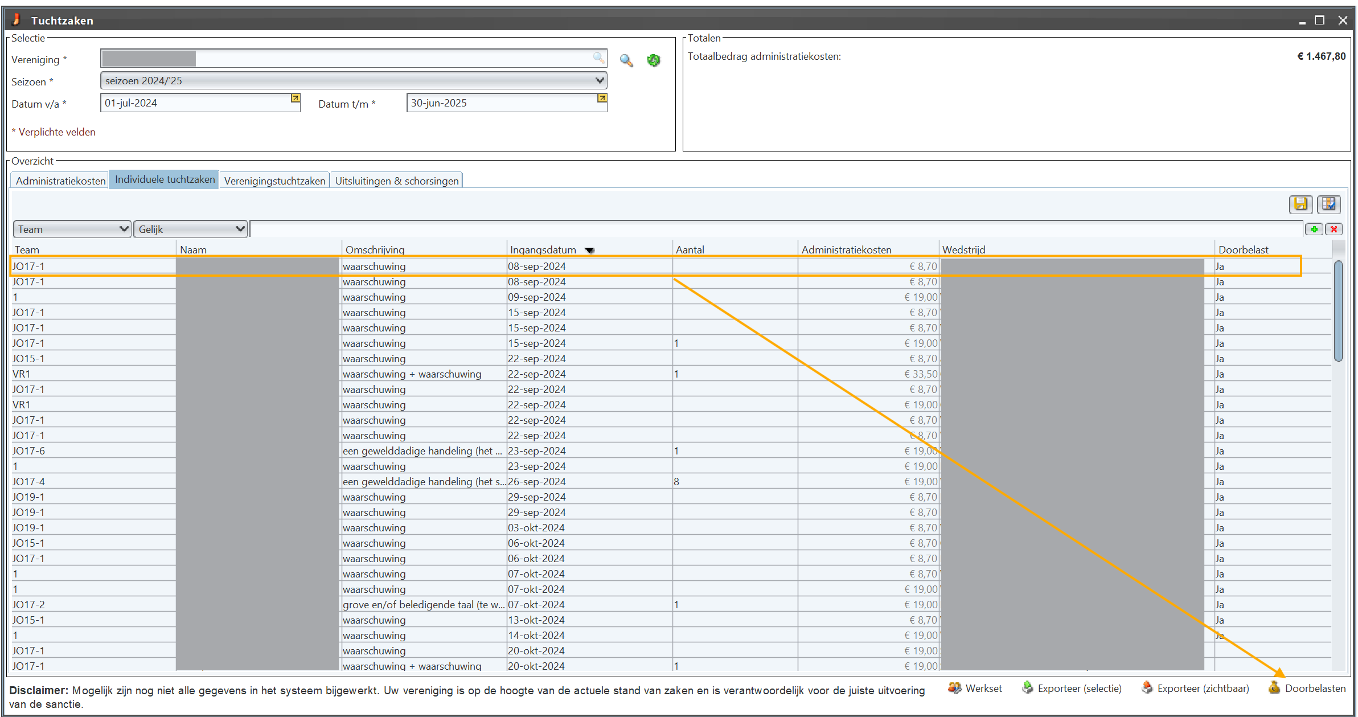Screen dimensions: 1358x717
Task: Click Exporteer (selectie) button
Action: (1072, 688)
